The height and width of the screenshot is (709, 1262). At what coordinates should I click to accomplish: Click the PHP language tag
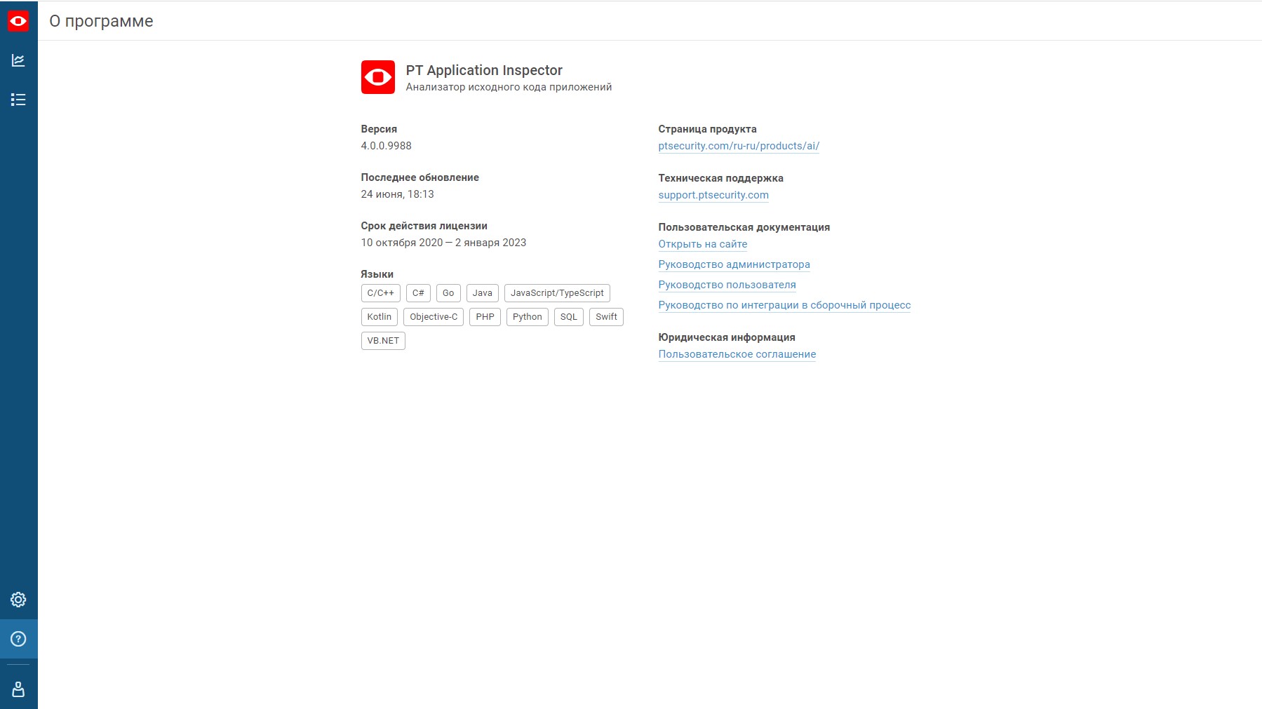coord(485,317)
